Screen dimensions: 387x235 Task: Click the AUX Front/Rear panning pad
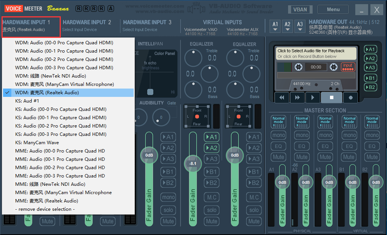(x=238, y=117)
